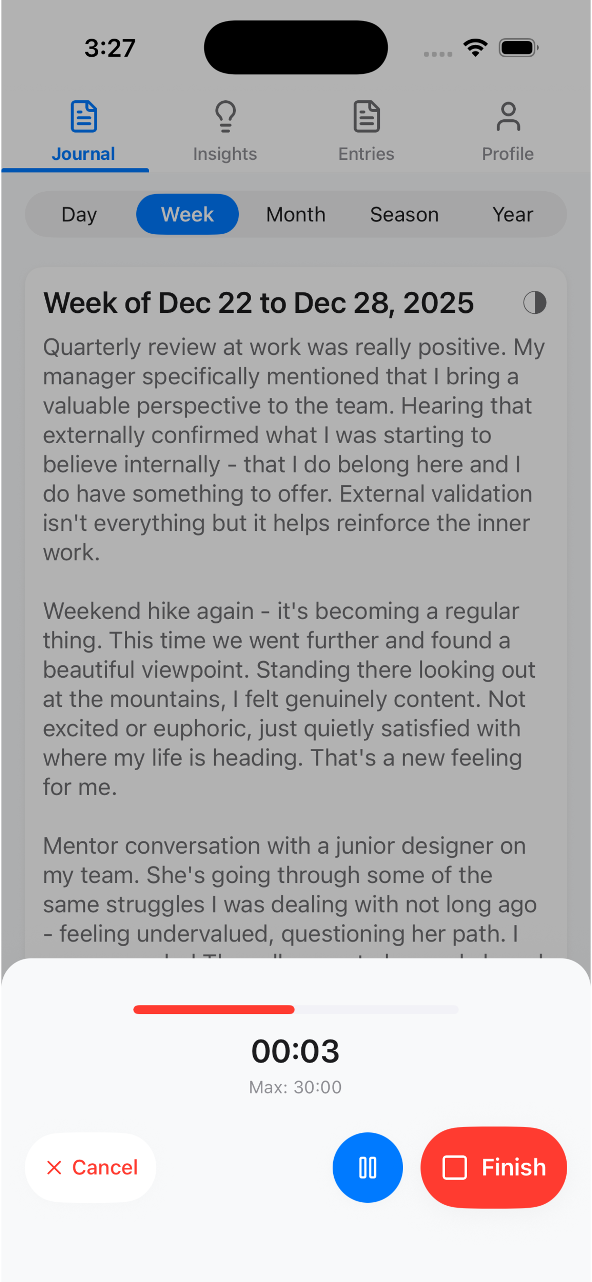Tap the Week of Dec 22 heading
The image size is (592, 1282).
[259, 302]
